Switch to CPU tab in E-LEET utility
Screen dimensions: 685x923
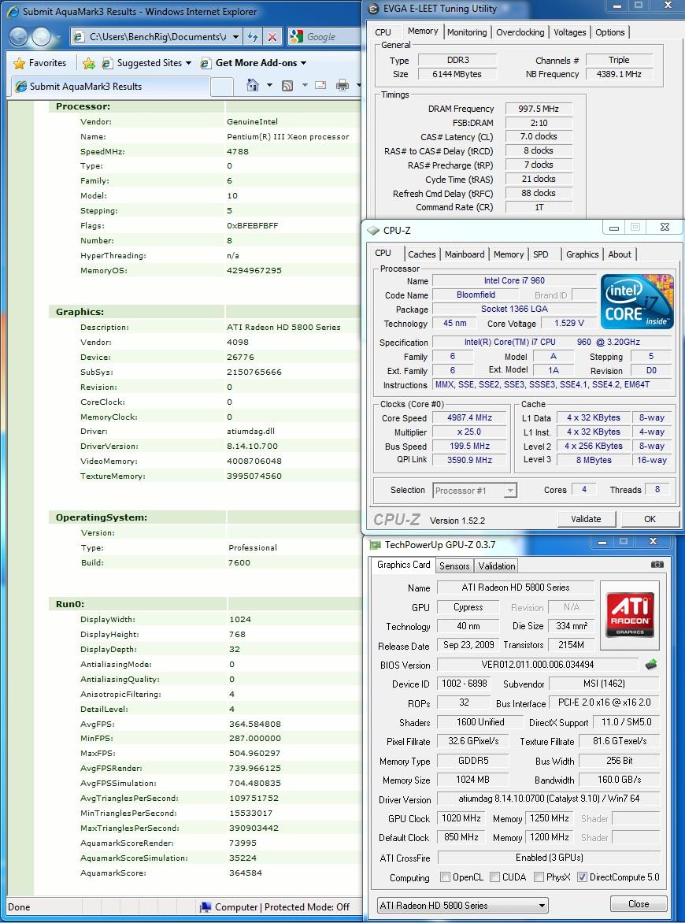click(x=383, y=32)
